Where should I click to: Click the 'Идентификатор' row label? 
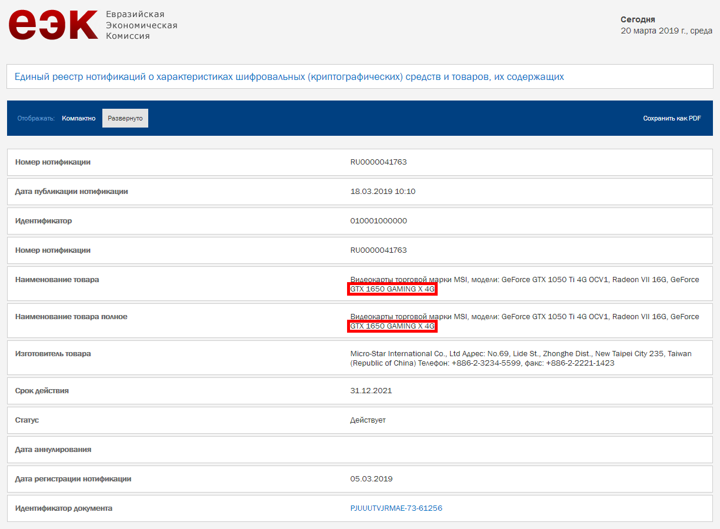click(44, 221)
